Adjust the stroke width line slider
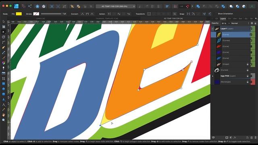This screenshot has height=145, width=258. coord(51,14)
